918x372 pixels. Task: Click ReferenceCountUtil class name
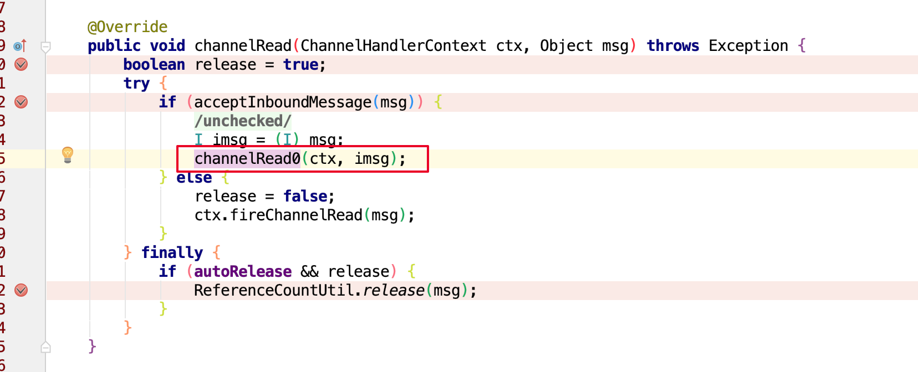[274, 290]
